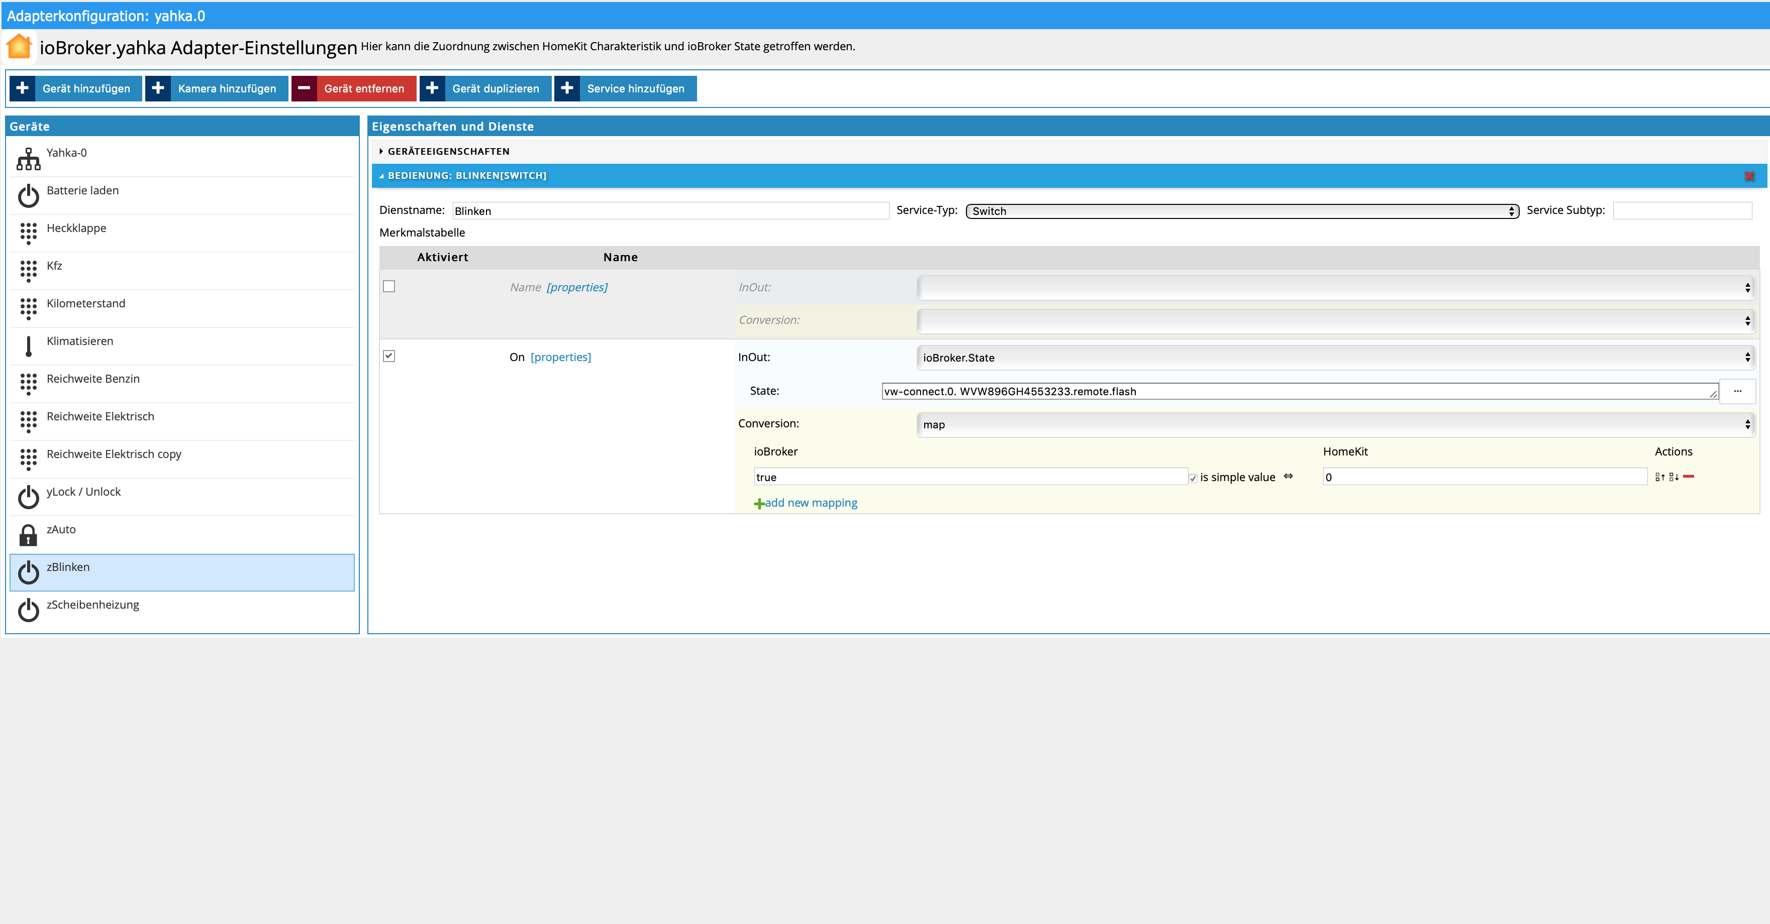
Task: Select the Heckklappe device entry
Action: click(x=76, y=228)
